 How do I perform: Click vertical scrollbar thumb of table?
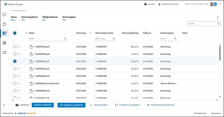pyautogui.click(x=220, y=53)
